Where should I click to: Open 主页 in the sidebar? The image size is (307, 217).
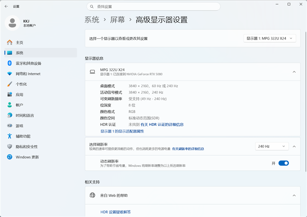(41, 42)
